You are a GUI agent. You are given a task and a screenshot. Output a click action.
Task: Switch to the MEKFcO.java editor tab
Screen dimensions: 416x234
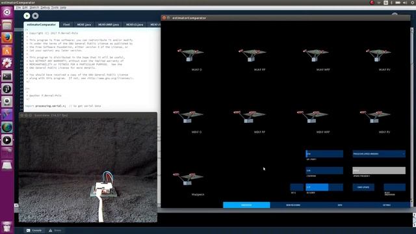(x=135, y=25)
